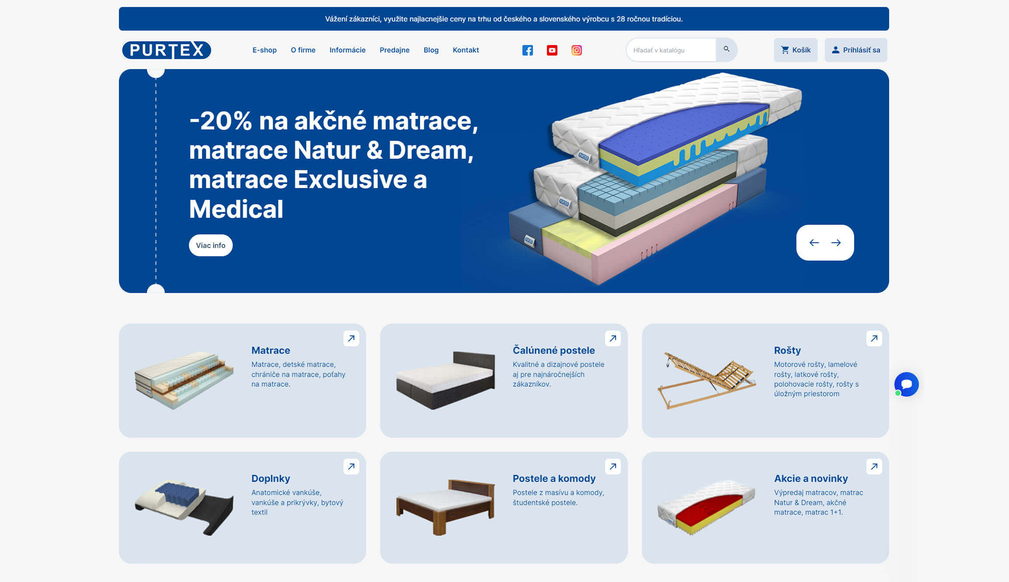1009x582 pixels.
Task: Click Výpredaj matracov description text
Action: pos(819,502)
